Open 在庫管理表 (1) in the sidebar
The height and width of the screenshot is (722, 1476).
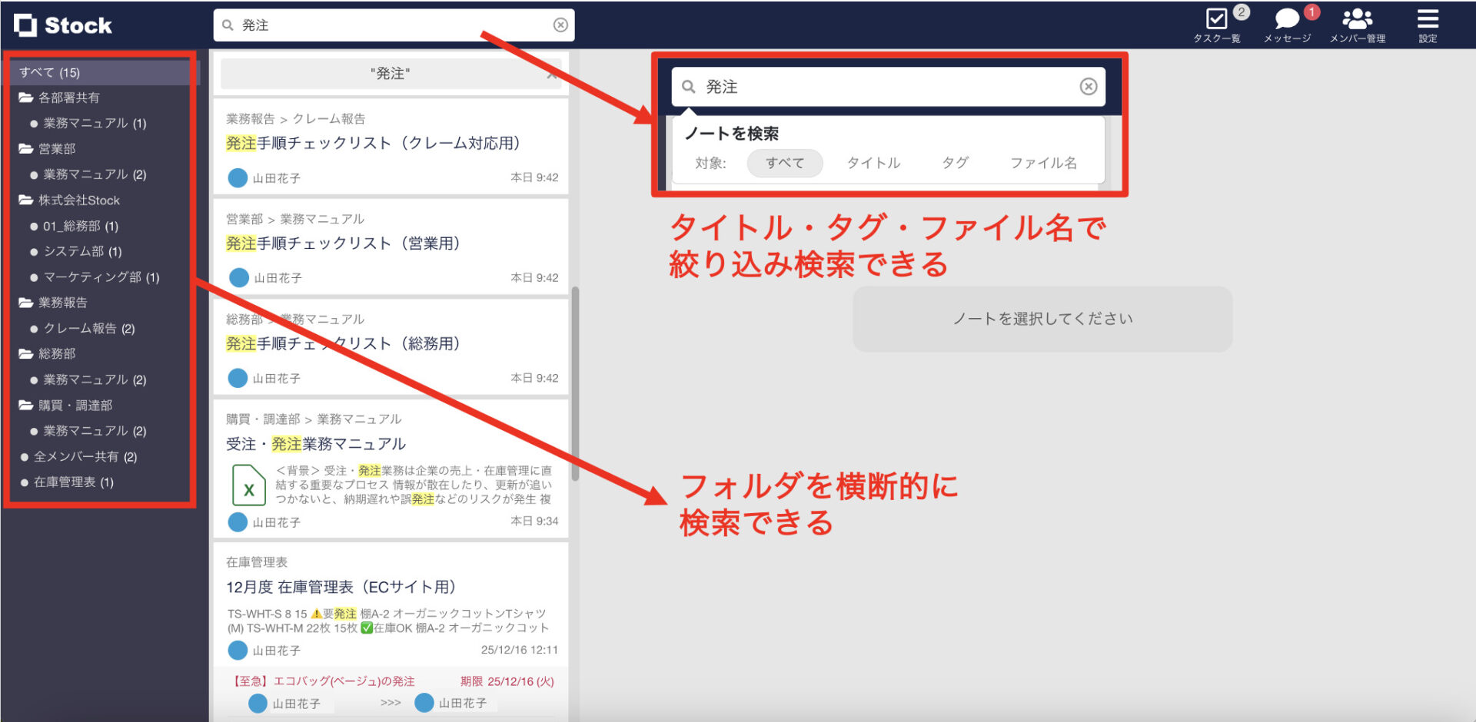(x=74, y=482)
